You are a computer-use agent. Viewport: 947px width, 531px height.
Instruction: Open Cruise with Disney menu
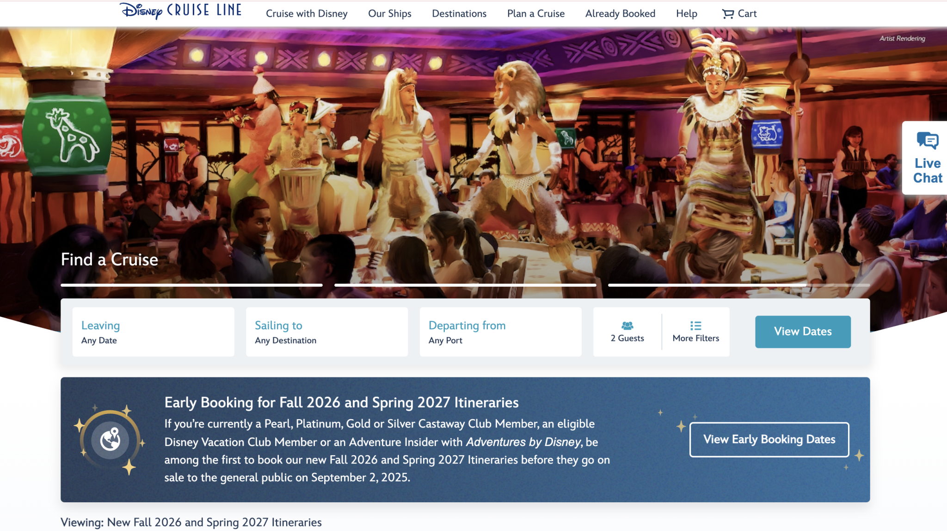(307, 14)
